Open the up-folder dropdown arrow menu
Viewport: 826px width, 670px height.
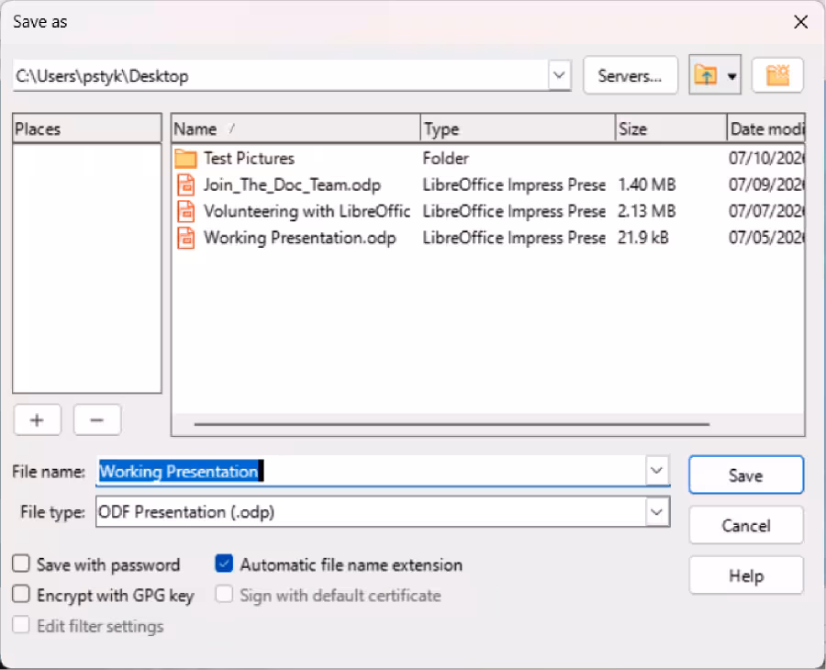(x=731, y=76)
